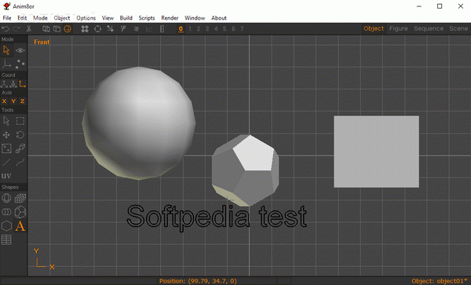The height and width of the screenshot is (285, 471).
Task: Open the Render menu
Action: [x=170, y=18]
